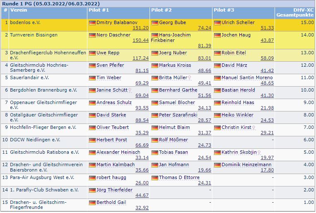The height and width of the screenshot is (213, 316).
Task: Click the German flag beside Georg Bube
Action: point(154,23)
